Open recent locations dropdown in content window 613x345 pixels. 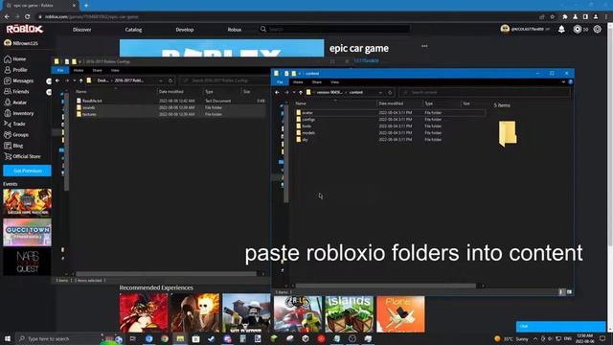[x=294, y=93]
